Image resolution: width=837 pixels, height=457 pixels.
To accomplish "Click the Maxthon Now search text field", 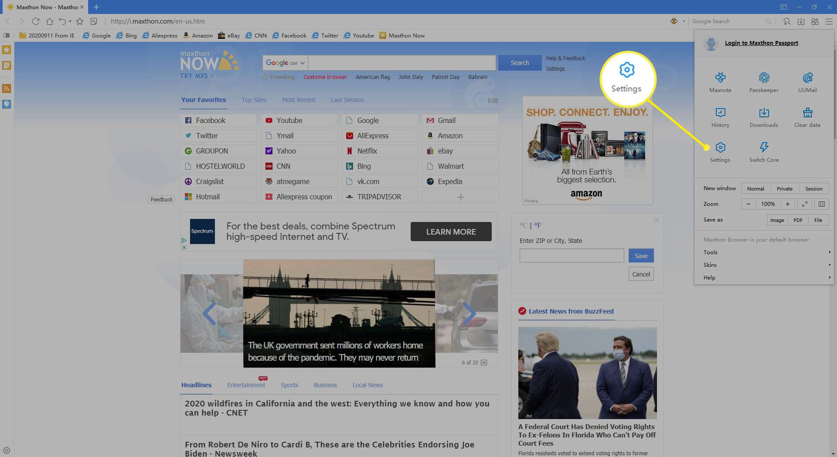I will coord(401,63).
